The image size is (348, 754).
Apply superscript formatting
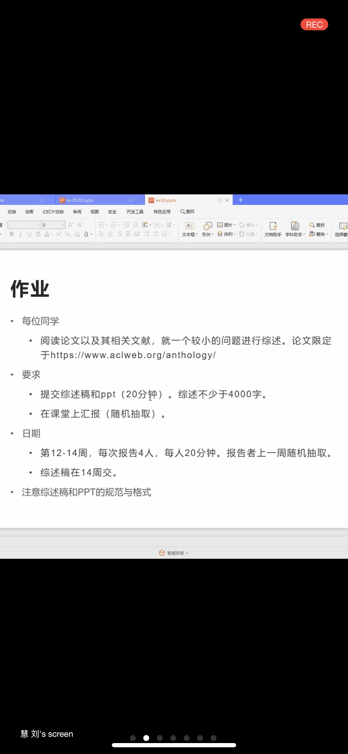pos(59,234)
